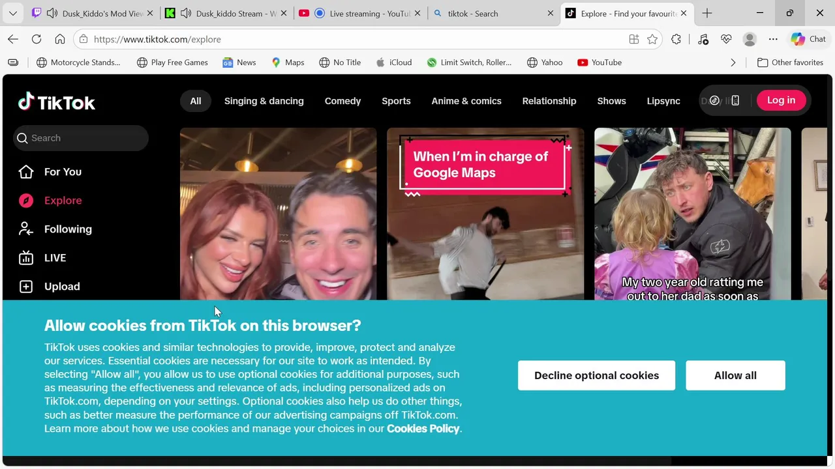Select the Relationship category
This screenshot has height=469, width=835.
tap(549, 101)
